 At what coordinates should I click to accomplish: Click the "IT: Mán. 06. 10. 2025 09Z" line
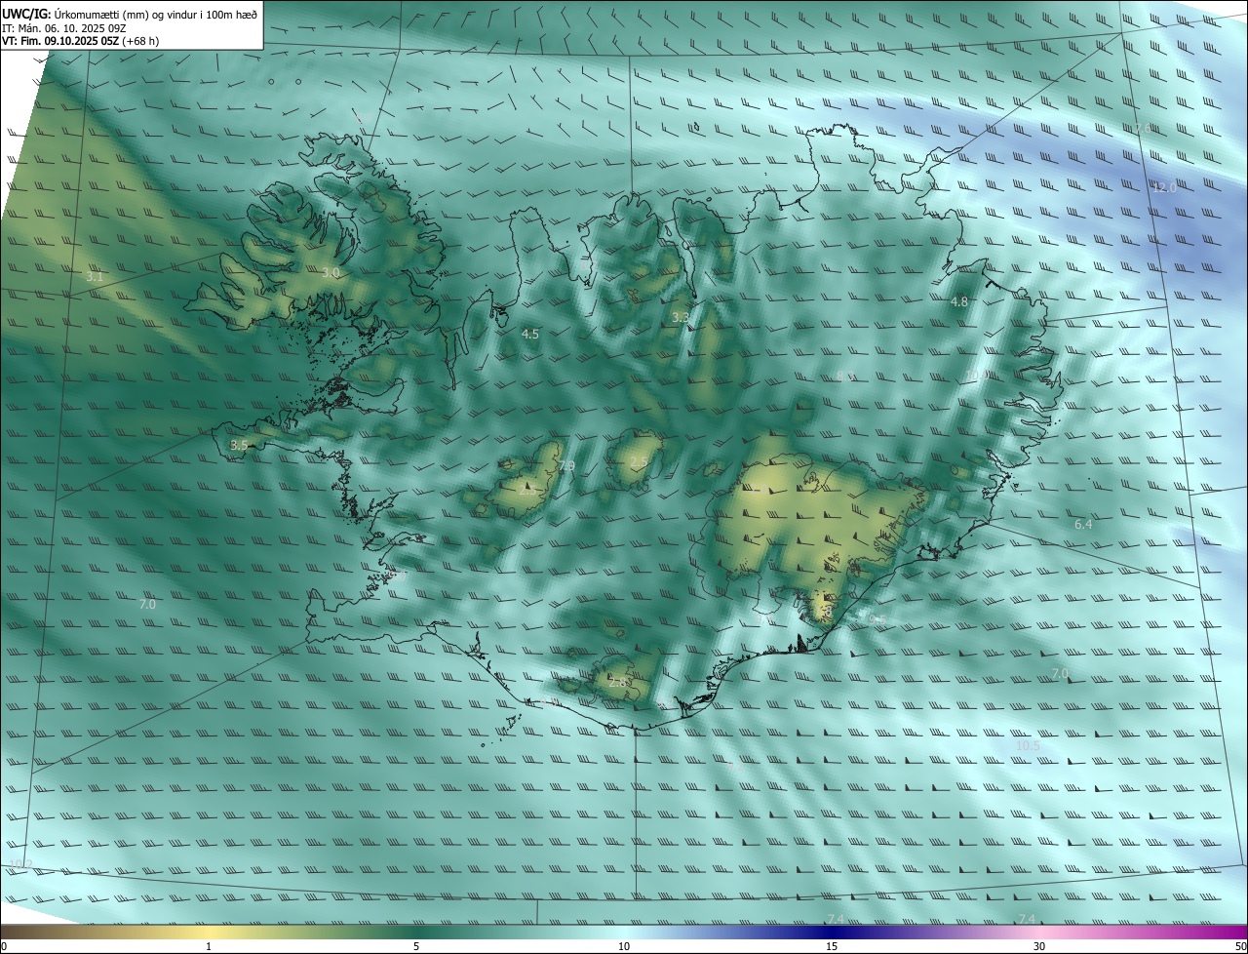64,27
